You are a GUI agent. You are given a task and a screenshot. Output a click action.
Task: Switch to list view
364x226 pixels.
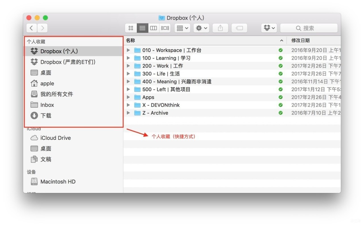coord(142,28)
